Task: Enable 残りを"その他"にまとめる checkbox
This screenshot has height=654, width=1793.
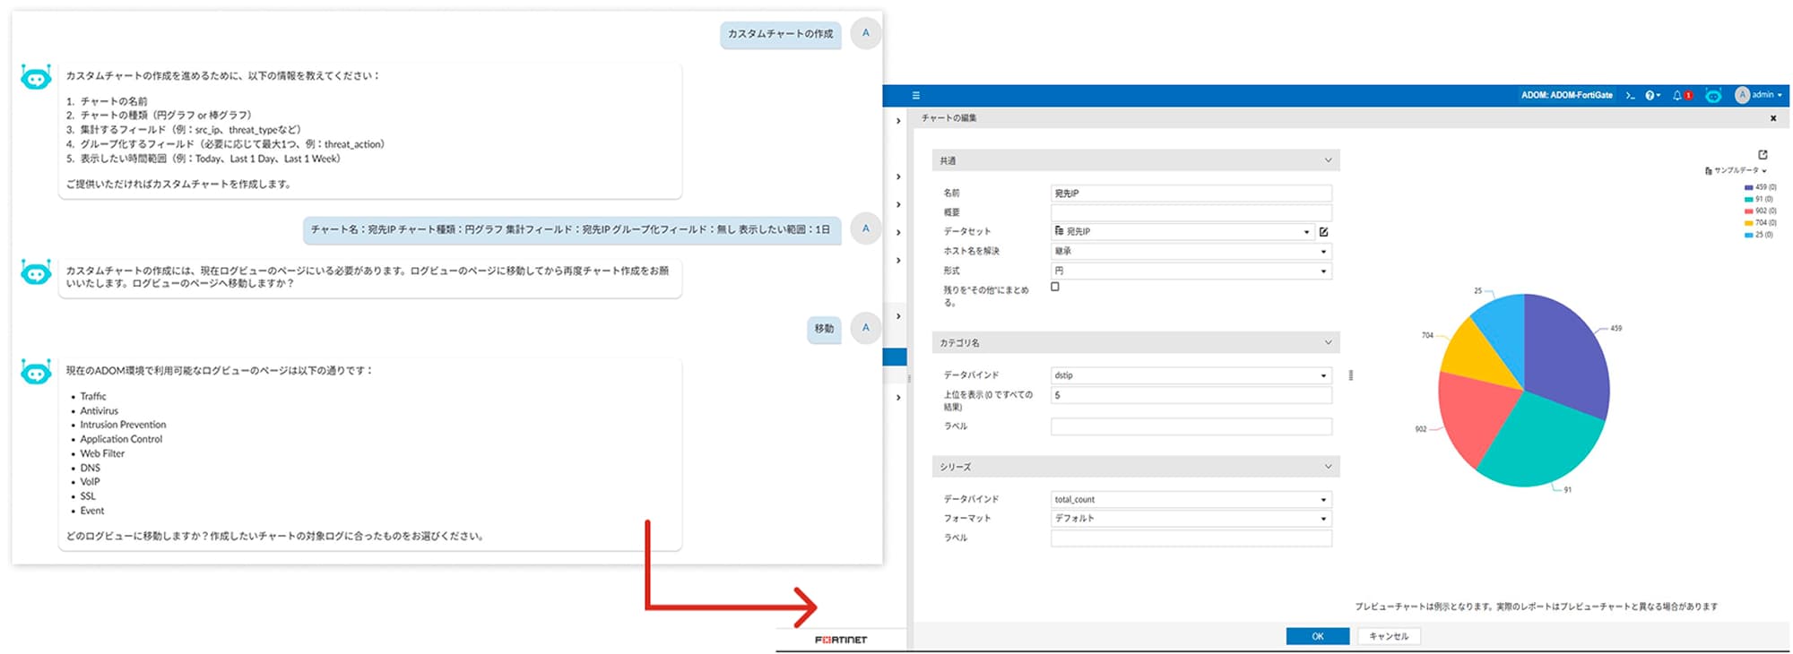Action: click(1055, 287)
